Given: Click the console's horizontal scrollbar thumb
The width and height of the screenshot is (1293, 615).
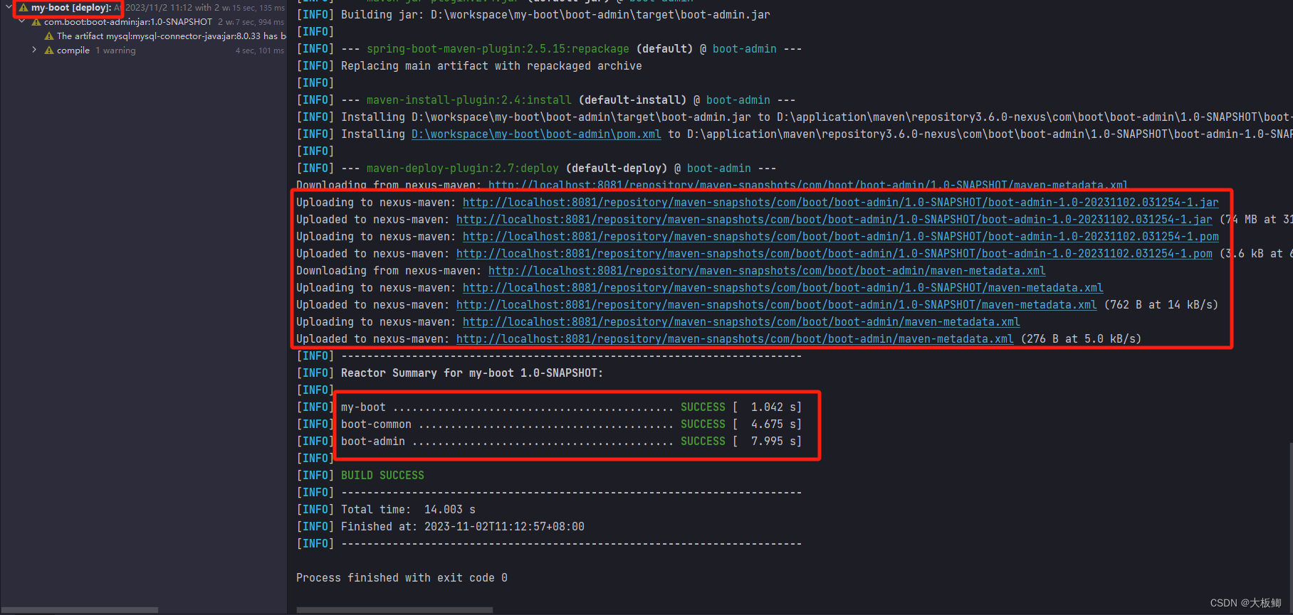Looking at the screenshot, I should coord(394,610).
